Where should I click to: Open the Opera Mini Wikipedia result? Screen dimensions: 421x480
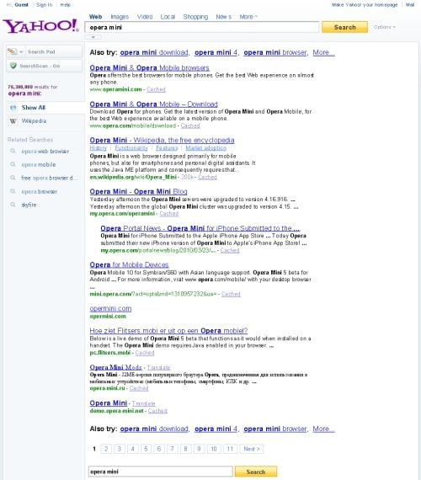click(x=162, y=140)
